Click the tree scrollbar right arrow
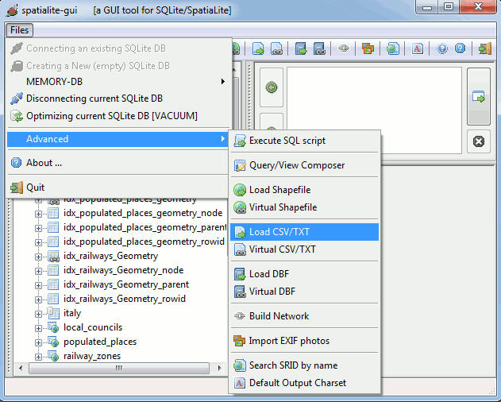This screenshot has height=402, width=501. click(x=219, y=368)
